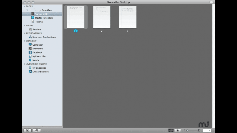
Task: Select the Mobile connector icon
Action: [x=30, y=60]
